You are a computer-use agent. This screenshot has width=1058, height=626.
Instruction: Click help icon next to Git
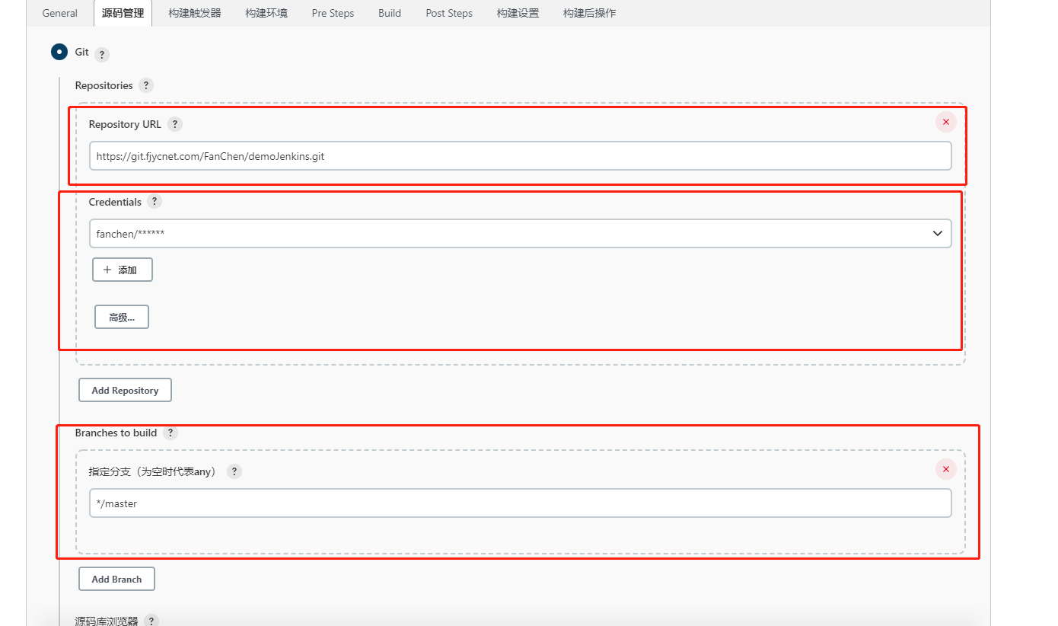102,55
